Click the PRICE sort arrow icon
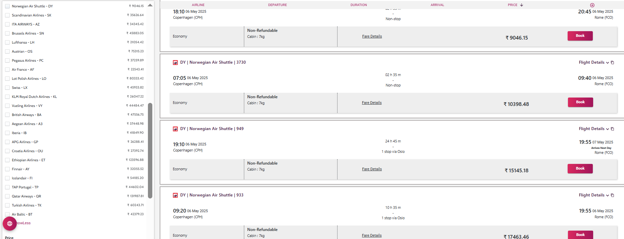The image size is (624, 239). click(x=522, y=5)
